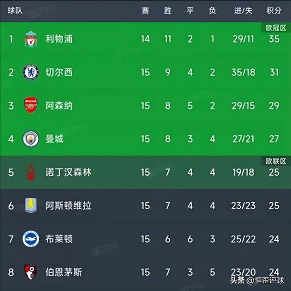
Task: Click the Arsenal club crest icon
Action: [31, 106]
